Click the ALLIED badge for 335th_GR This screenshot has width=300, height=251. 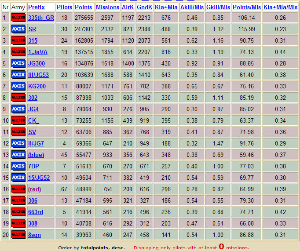click(x=18, y=18)
